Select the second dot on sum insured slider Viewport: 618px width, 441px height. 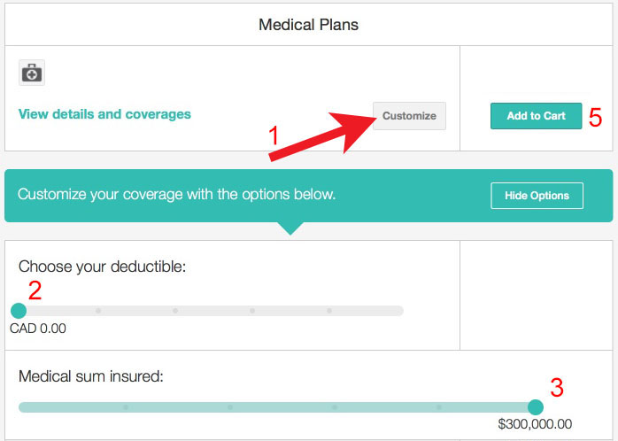coord(230,407)
